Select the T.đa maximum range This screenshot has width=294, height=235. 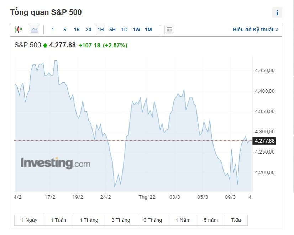(236, 220)
